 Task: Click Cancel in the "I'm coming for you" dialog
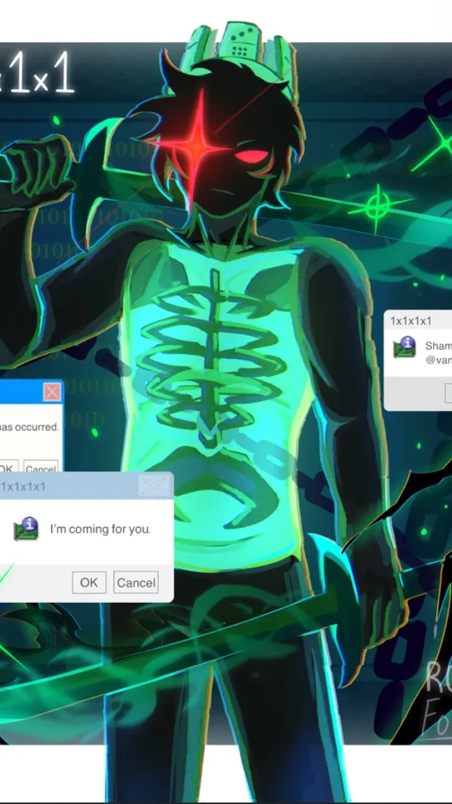[136, 583]
